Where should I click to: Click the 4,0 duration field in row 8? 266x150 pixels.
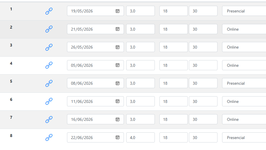140,138
